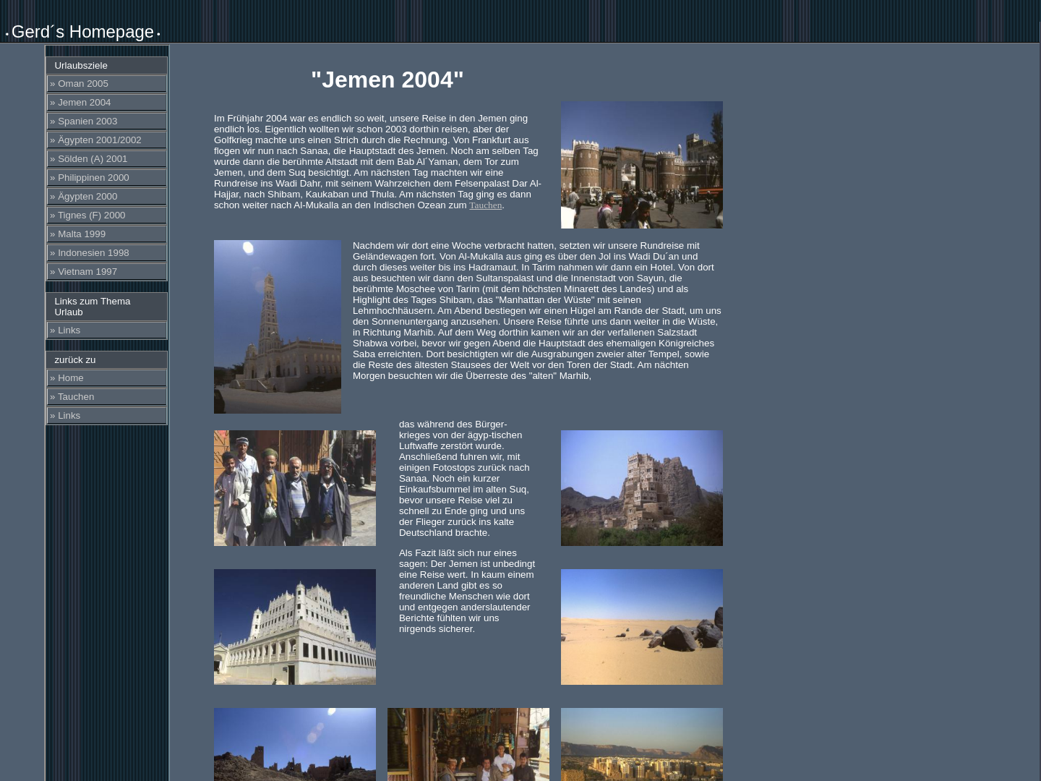This screenshot has width=1041, height=781.
Task: Select the Ägypten 2000 menu item
Action: (107, 197)
